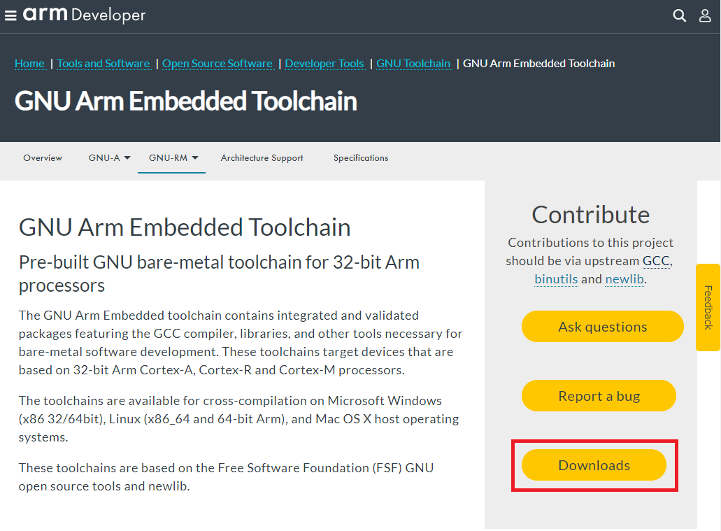Switch to the Overview tab
The width and height of the screenshot is (721, 531).
pyautogui.click(x=43, y=158)
